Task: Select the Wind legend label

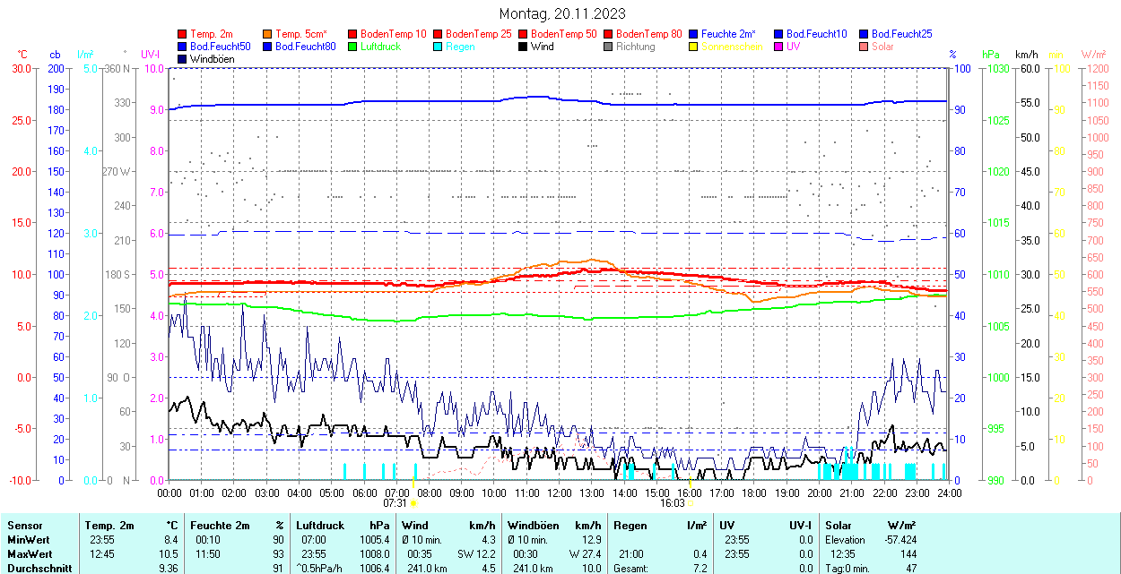Action: point(542,47)
